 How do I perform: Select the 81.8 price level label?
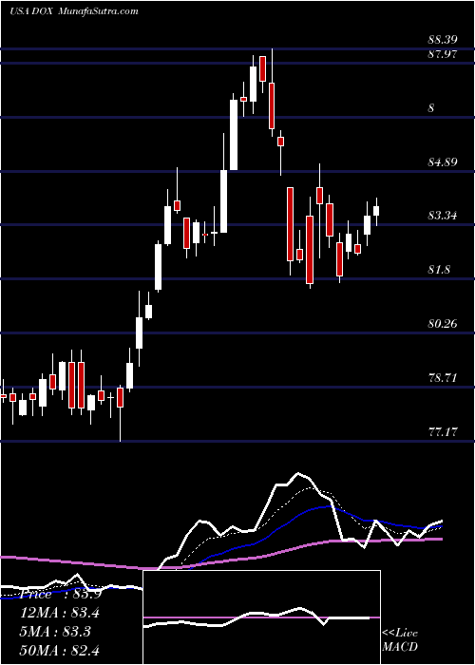point(439,270)
